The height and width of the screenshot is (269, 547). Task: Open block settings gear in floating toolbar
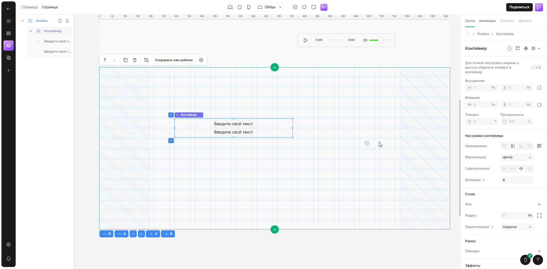[201, 60]
